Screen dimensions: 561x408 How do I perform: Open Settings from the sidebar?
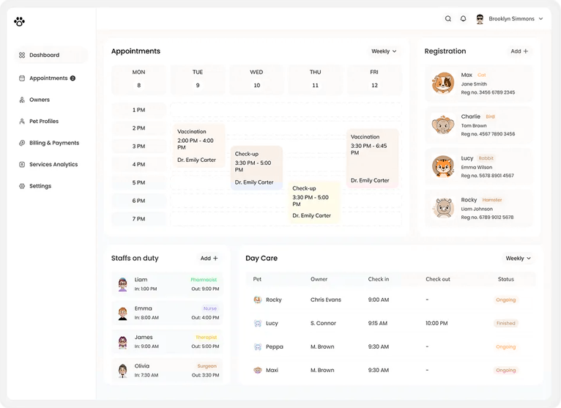point(40,186)
